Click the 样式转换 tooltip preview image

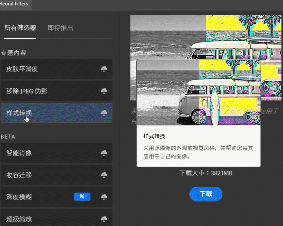coord(198,92)
